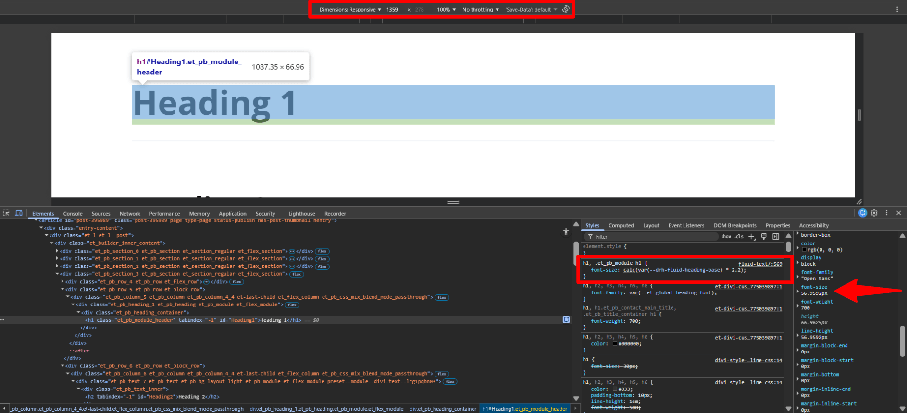Switch to the Sources tab
The height and width of the screenshot is (413, 908).
pyautogui.click(x=101, y=214)
